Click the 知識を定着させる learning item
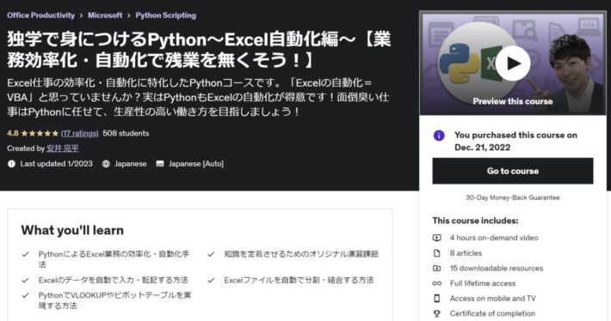The height and width of the screenshot is (321, 611). [x=301, y=254]
